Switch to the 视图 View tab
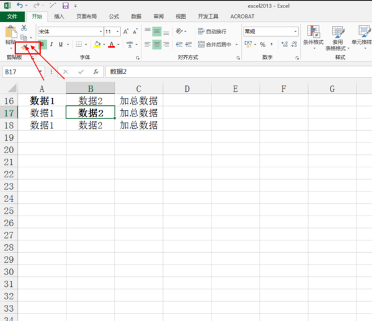The width and height of the screenshot is (372, 321). coord(181,16)
